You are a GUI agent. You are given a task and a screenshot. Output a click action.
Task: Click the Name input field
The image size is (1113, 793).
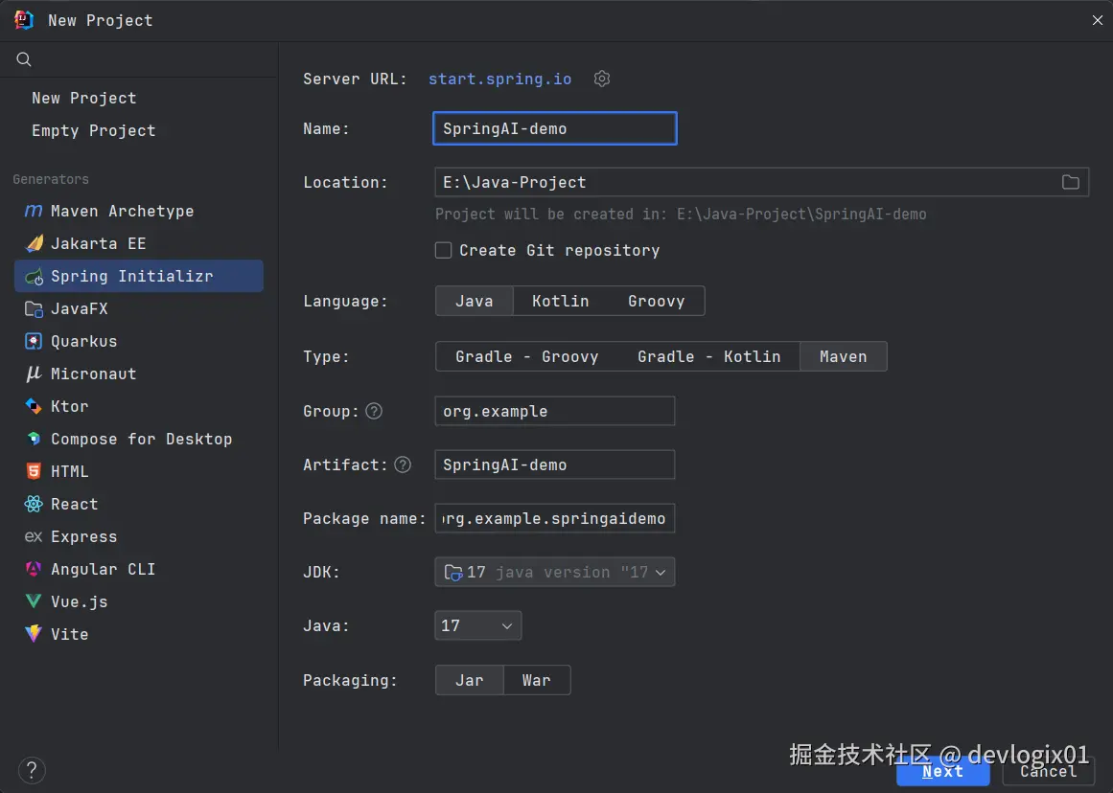554,128
